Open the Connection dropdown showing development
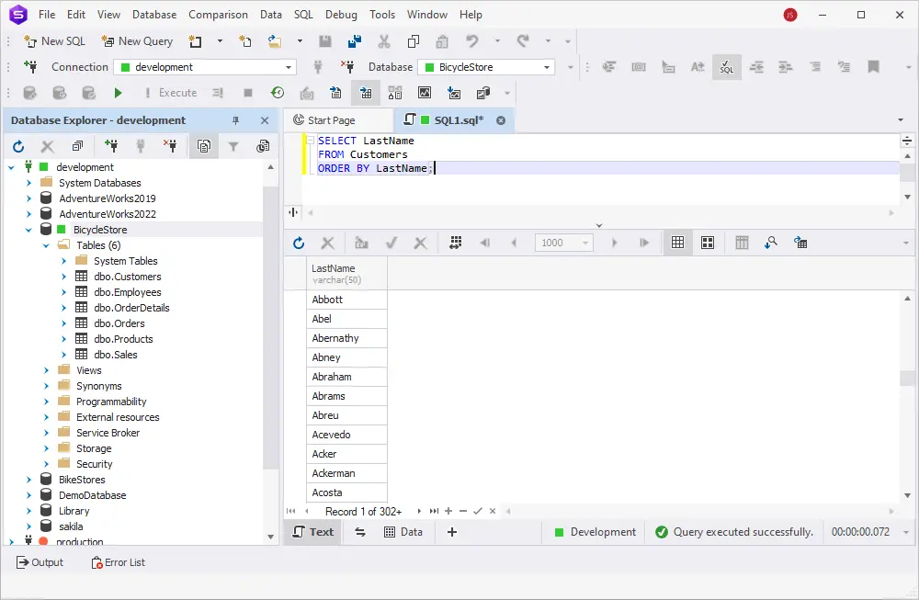 point(205,67)
